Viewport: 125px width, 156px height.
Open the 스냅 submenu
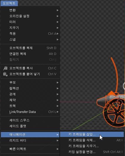(x=30, y=40)
